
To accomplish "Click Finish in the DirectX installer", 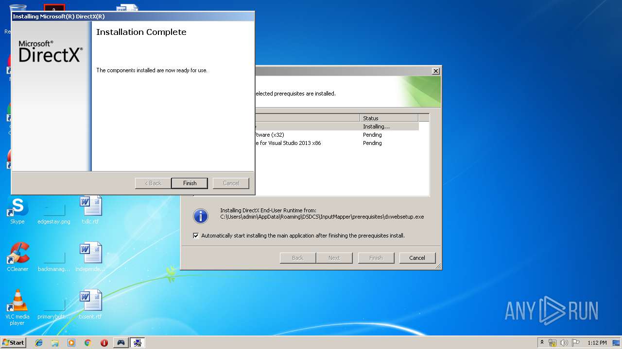I will click(x=190, y=183).
